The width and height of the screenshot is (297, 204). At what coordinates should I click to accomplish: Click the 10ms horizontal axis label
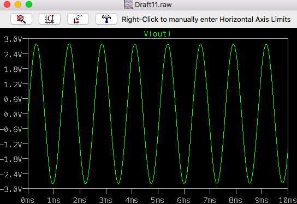click(288, 200)
